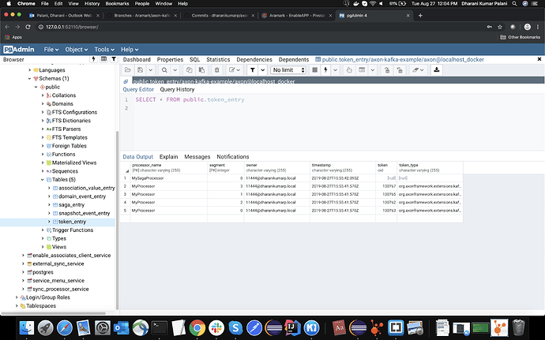Switch to the Properties tab

[x=170, y=60]
